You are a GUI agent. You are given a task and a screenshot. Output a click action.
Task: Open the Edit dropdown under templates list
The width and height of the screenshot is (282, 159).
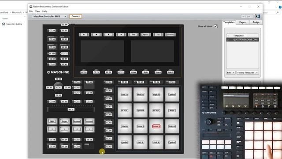point(230,72)
